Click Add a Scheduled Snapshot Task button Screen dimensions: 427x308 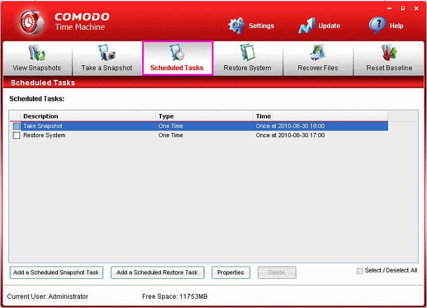tap(56, 273)
